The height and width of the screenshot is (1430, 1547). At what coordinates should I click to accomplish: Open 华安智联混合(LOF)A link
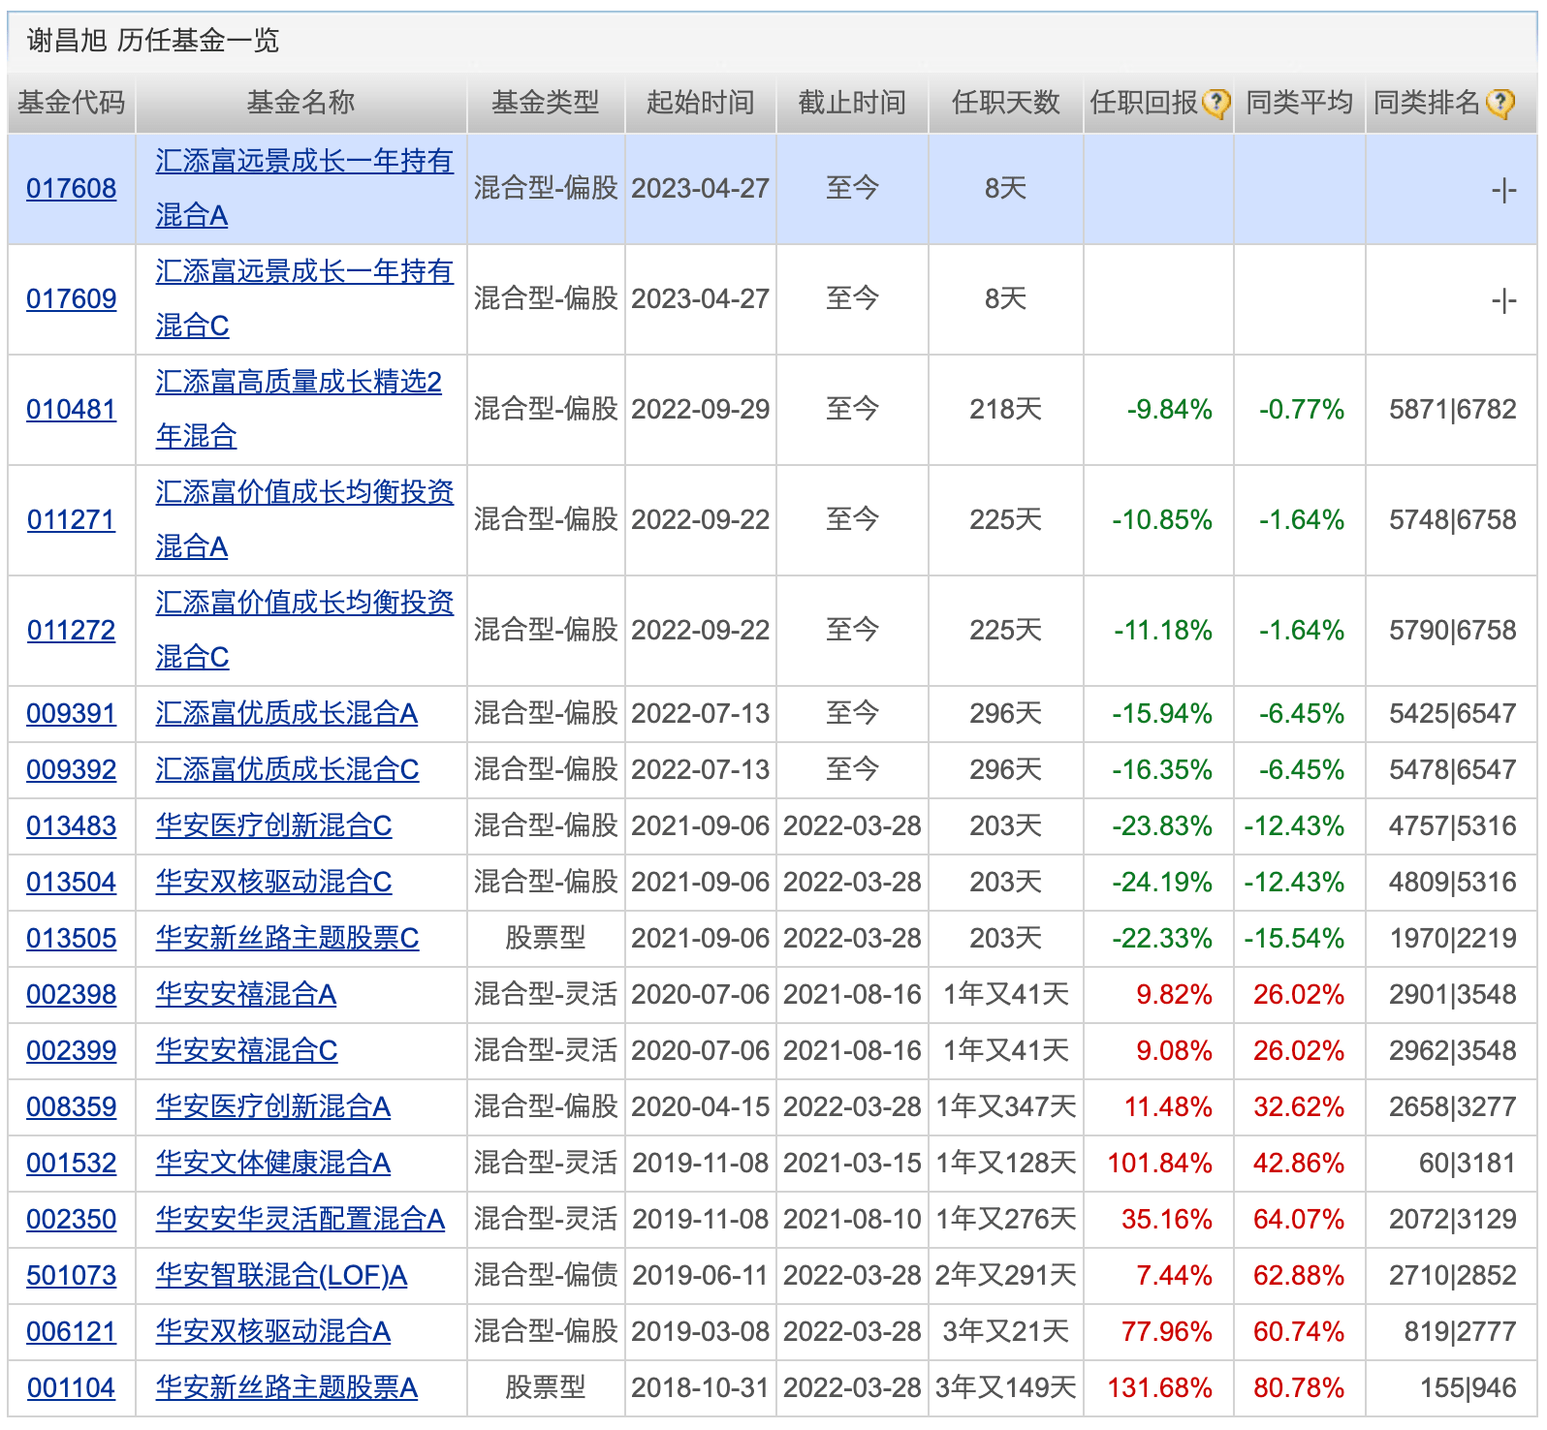[x=282, y=1276]
